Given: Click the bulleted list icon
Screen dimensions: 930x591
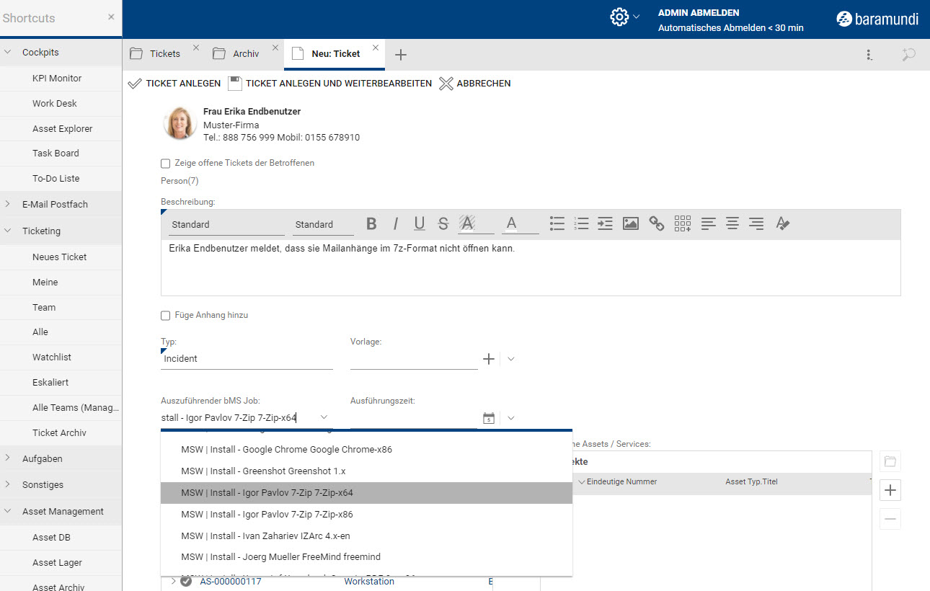Looking at the screenshot, I should (557, 224).
